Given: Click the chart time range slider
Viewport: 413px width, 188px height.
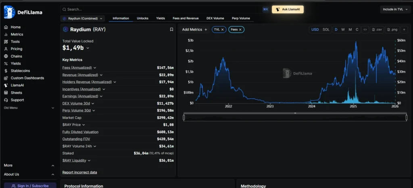Looking at the screenshot, I should pyautogui.click(x=295, y=117).
